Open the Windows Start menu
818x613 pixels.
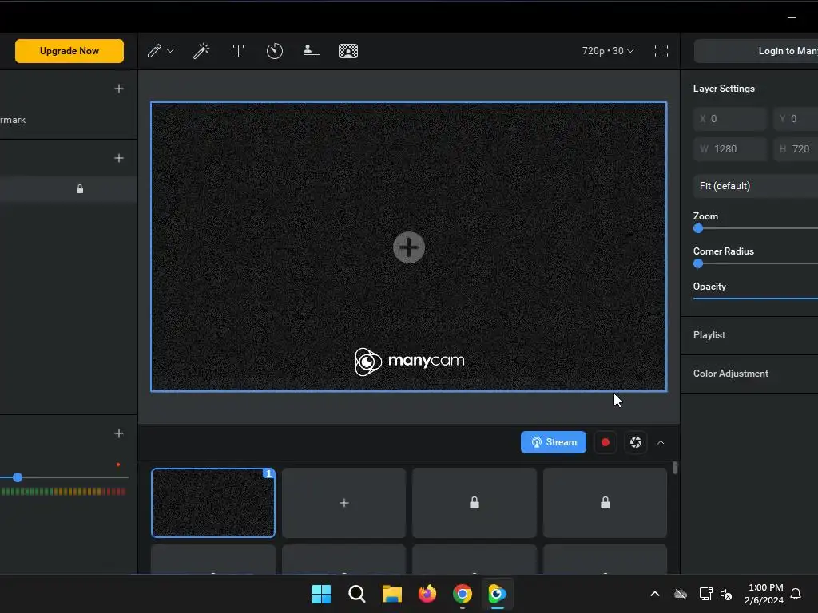[321, 594]
